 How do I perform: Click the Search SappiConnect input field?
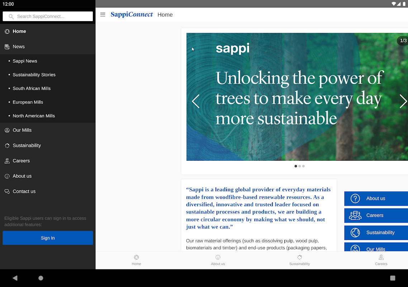point(50,17)
